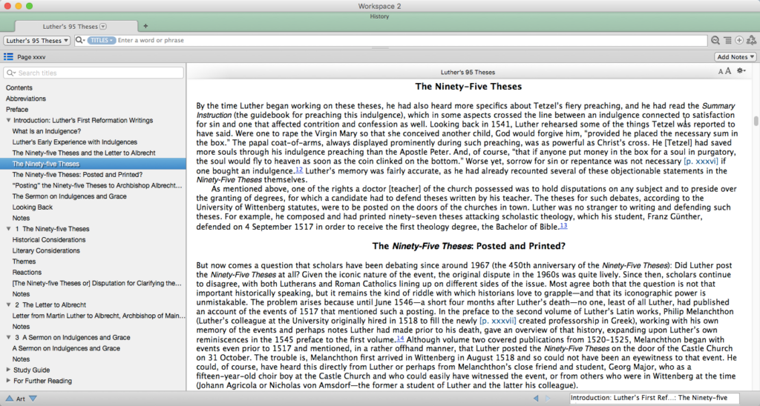
Task: Expand the Study Guide section
Action: point(8,369)
